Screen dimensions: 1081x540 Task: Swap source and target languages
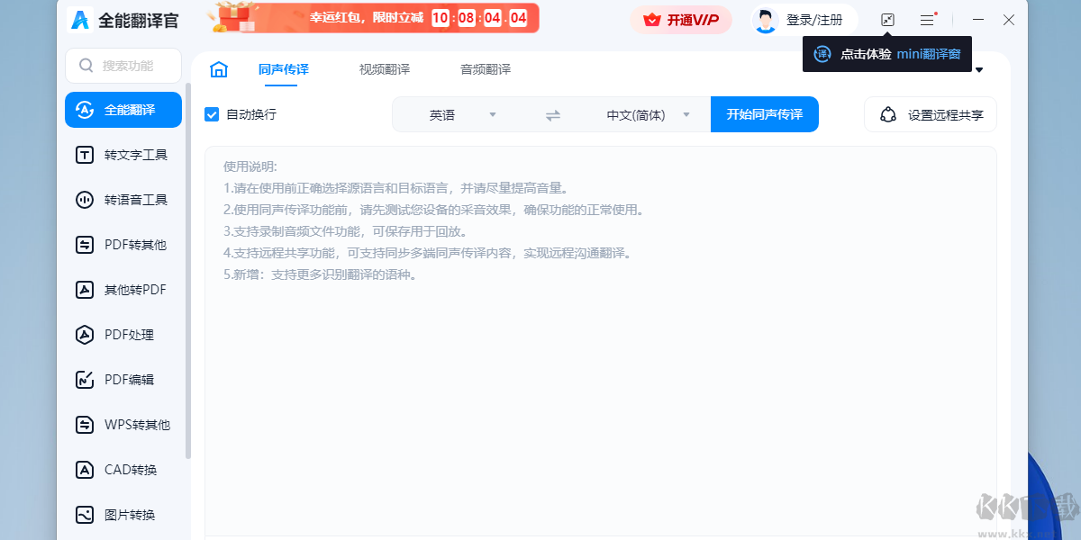pos(552,114)
